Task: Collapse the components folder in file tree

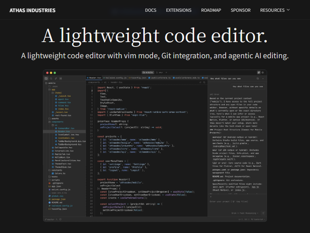Action: click(x=57, y=122)
